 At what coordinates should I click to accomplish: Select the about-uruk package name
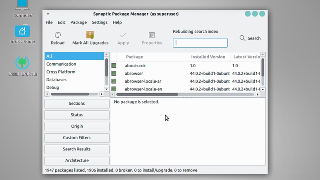pos(135,66)
